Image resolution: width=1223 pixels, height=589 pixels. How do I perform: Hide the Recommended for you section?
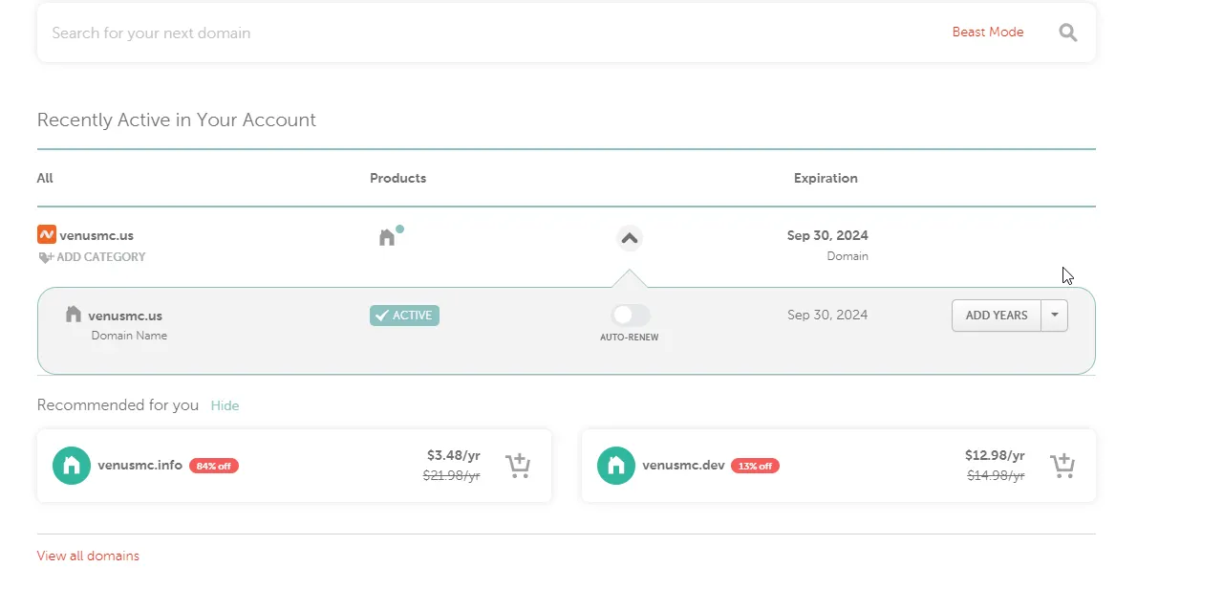(x=225, y=405)
